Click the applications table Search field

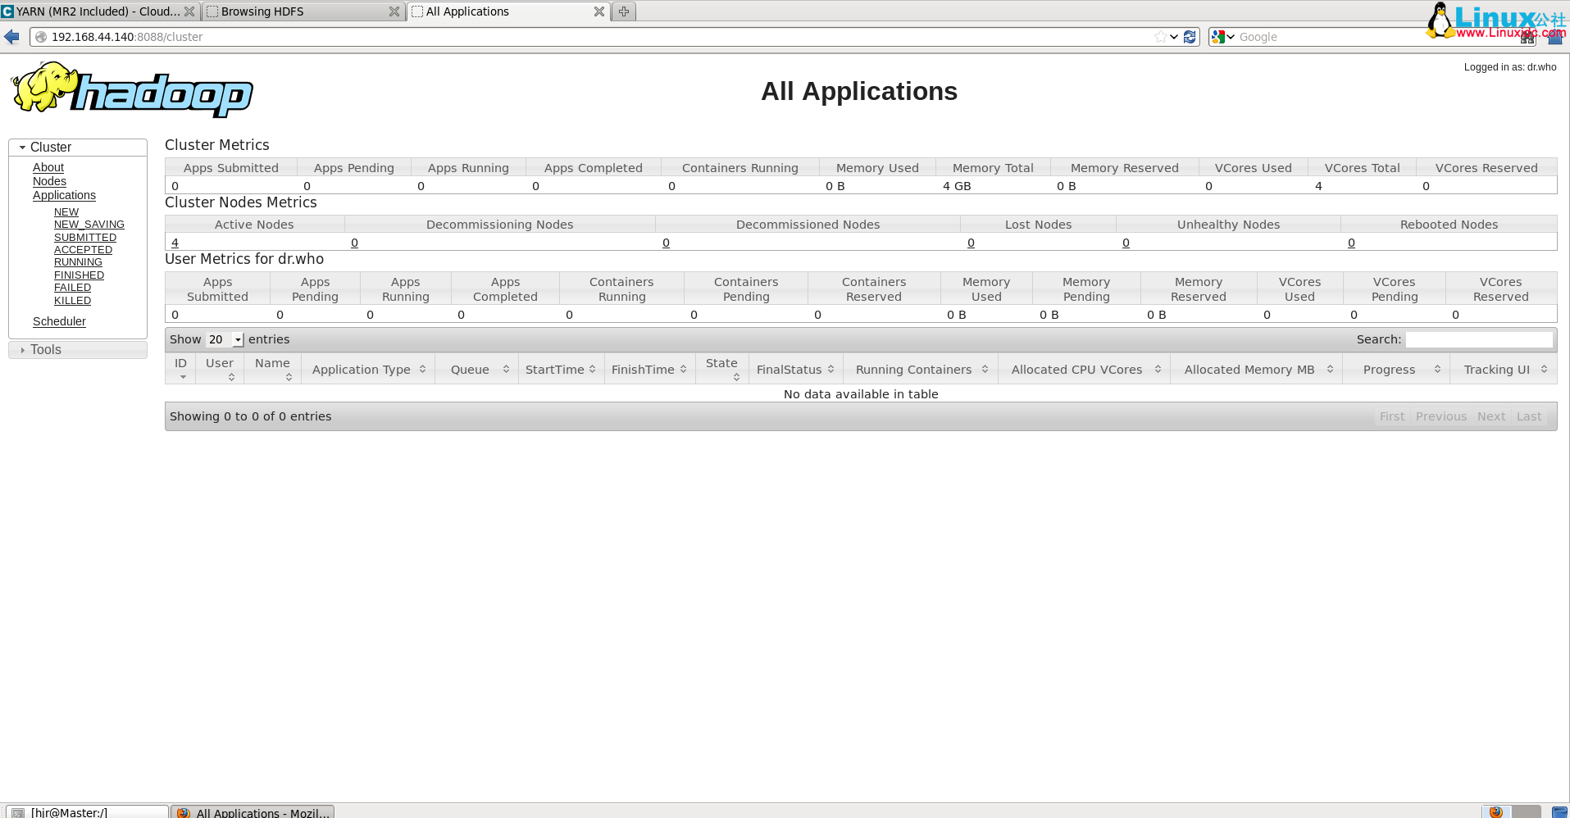pyautogui.click(x=1478, y=339)
